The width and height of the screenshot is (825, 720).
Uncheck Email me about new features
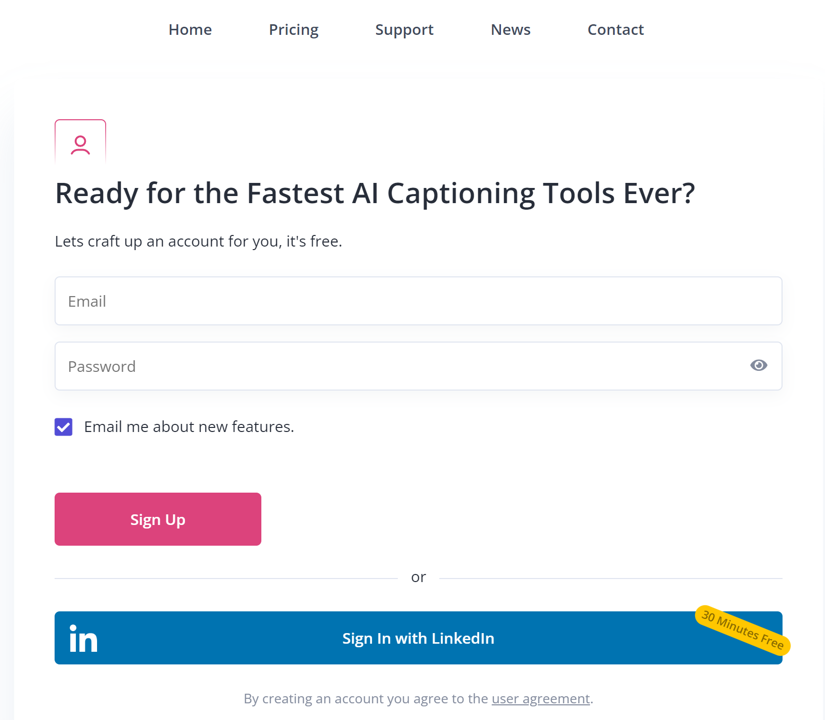click(64, 427)
